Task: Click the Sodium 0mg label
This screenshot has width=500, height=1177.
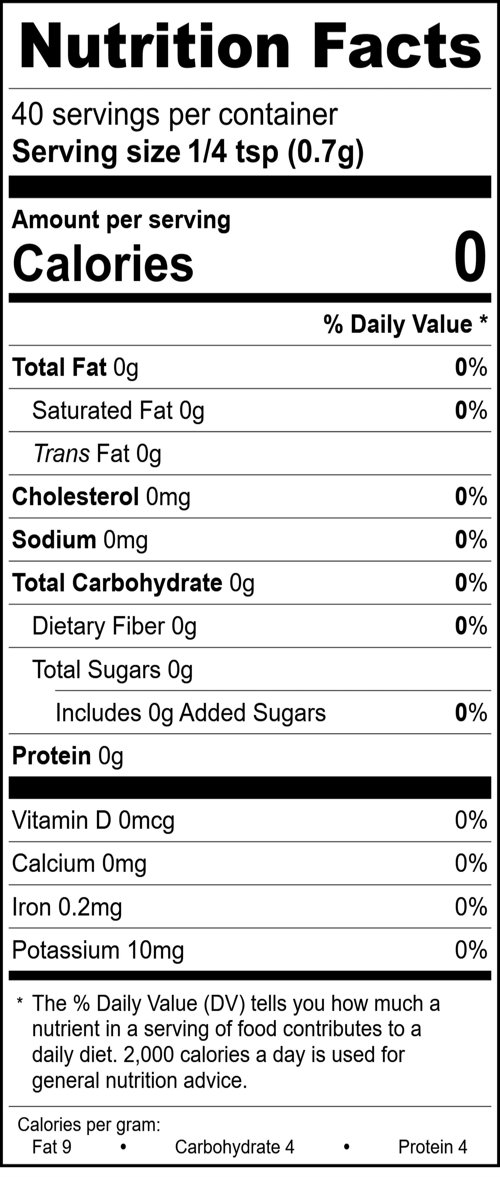Action: click(80, 540)
